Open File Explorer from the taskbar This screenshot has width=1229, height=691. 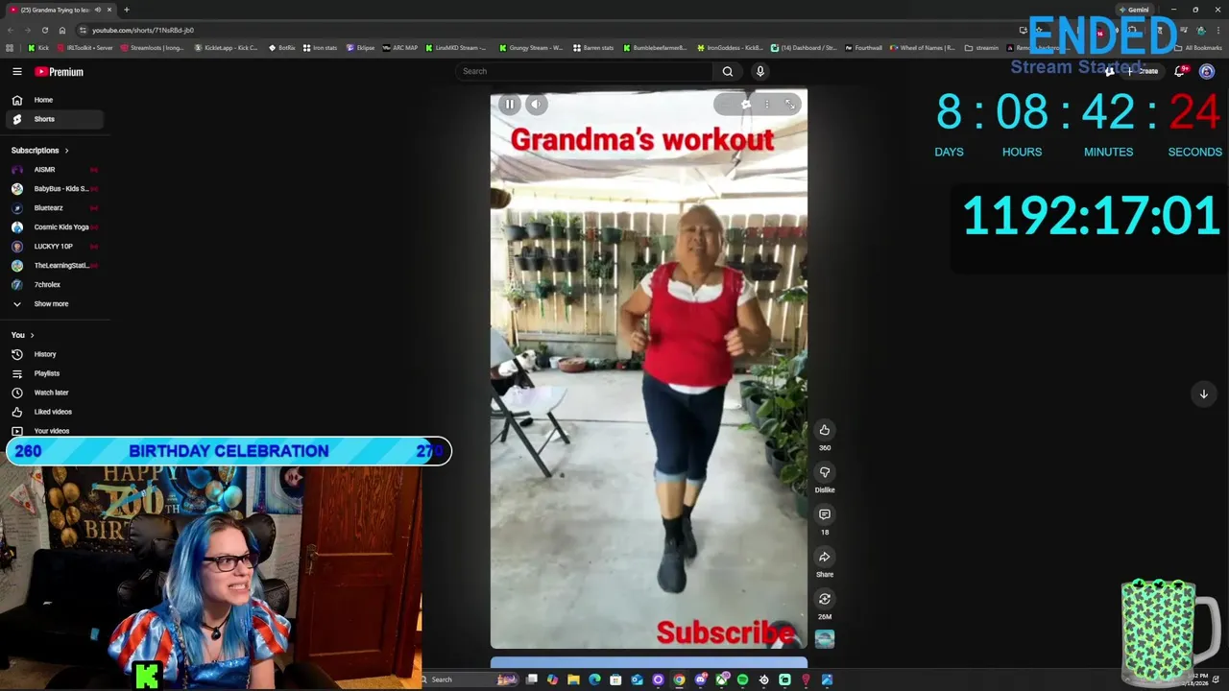(573, 679)
